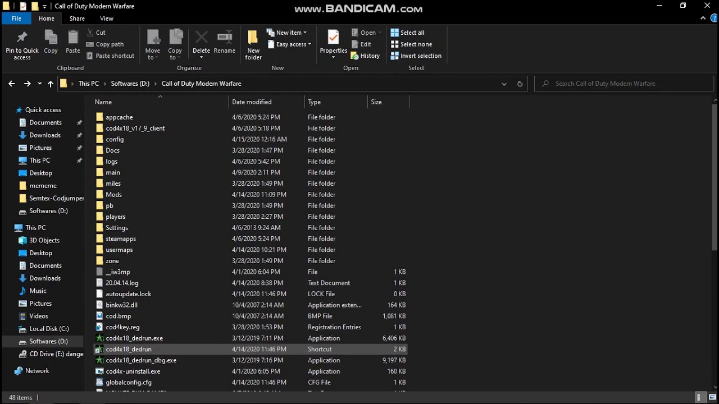Go up one folder level arrow

coord(51,84)
